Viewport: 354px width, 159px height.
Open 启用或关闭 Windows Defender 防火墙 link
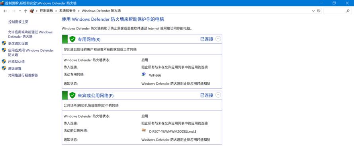tap(31, 52)
